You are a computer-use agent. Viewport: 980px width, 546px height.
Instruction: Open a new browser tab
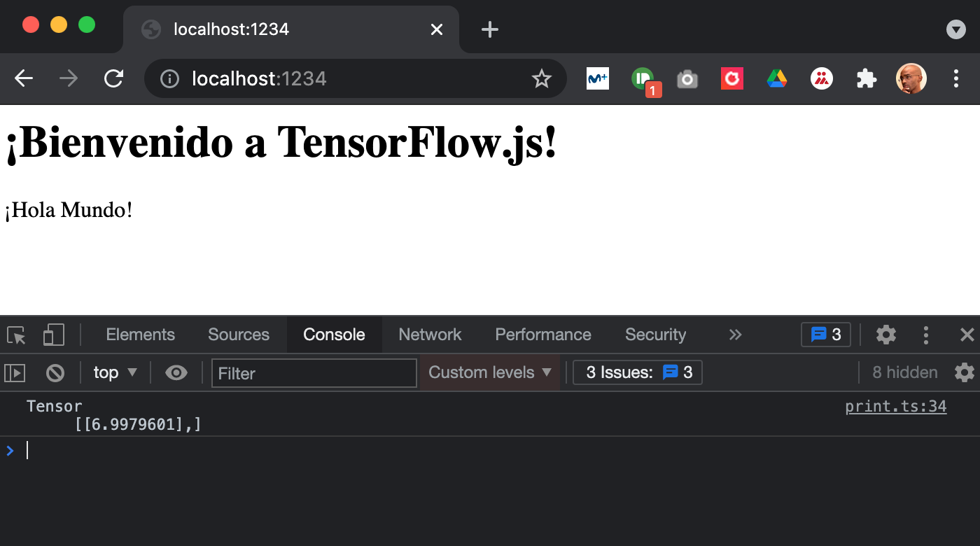[x=490, y=29]
